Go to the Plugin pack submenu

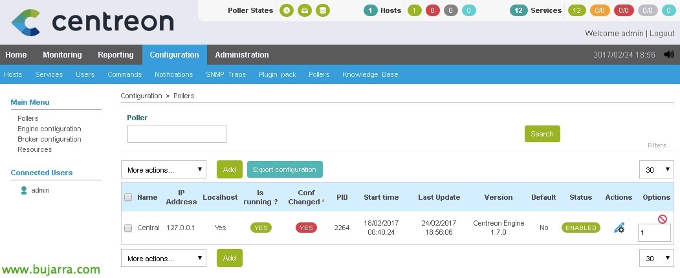(x=278, y=74)
